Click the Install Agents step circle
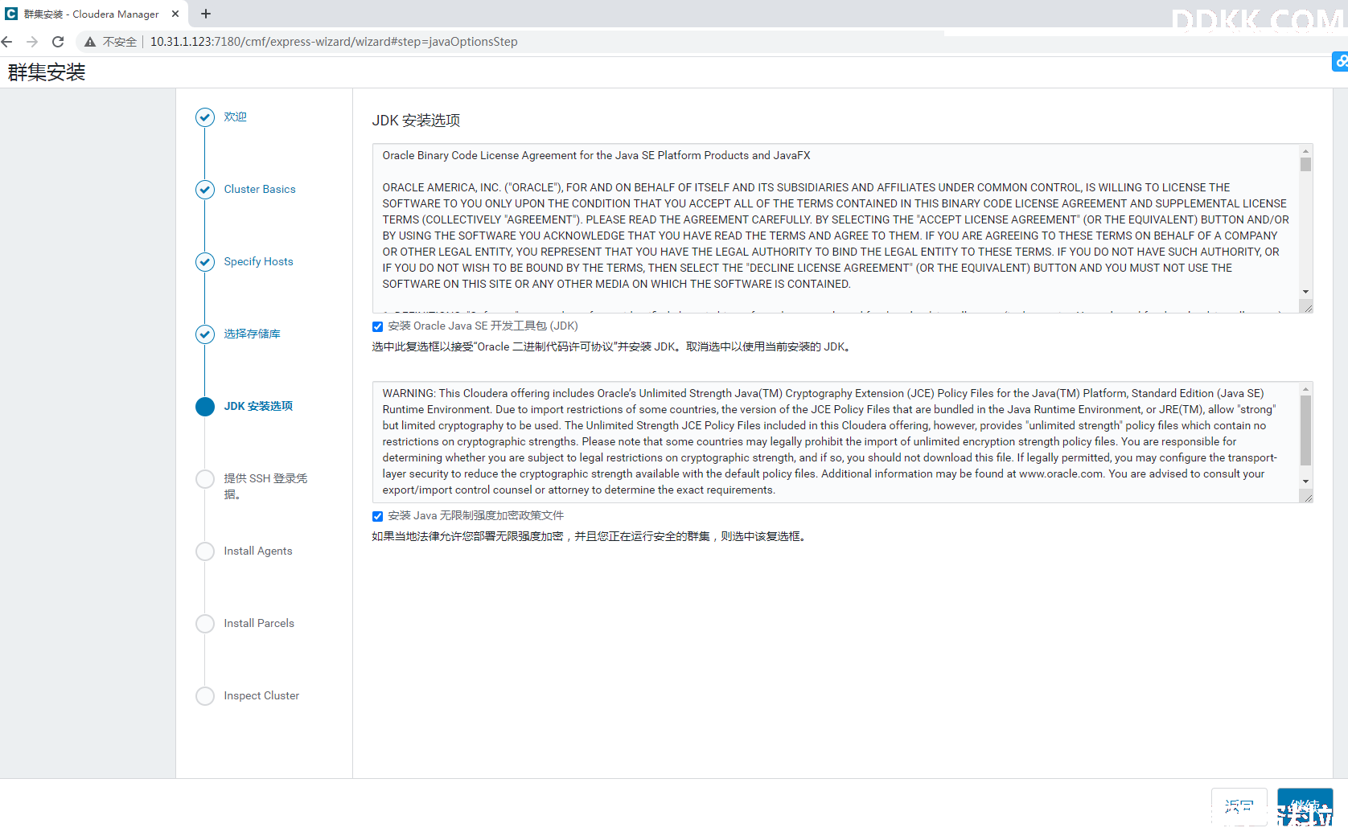 coord(205,551)
